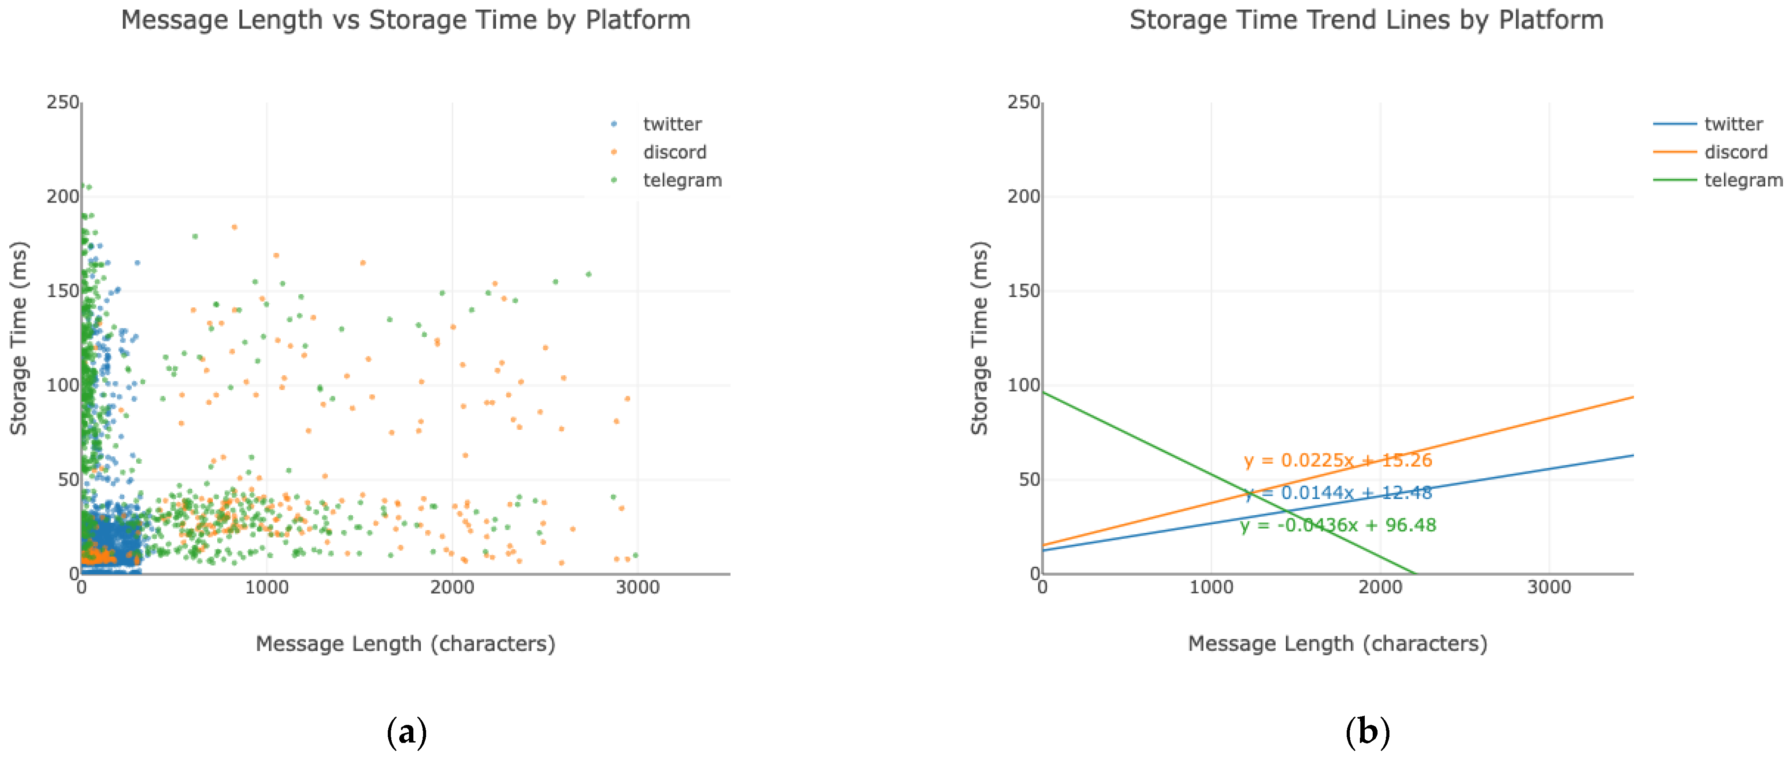The width and height of the screenshot is (1790, 761).
Task: Click the subfigure label (b)
Action: coord(1367,732)
